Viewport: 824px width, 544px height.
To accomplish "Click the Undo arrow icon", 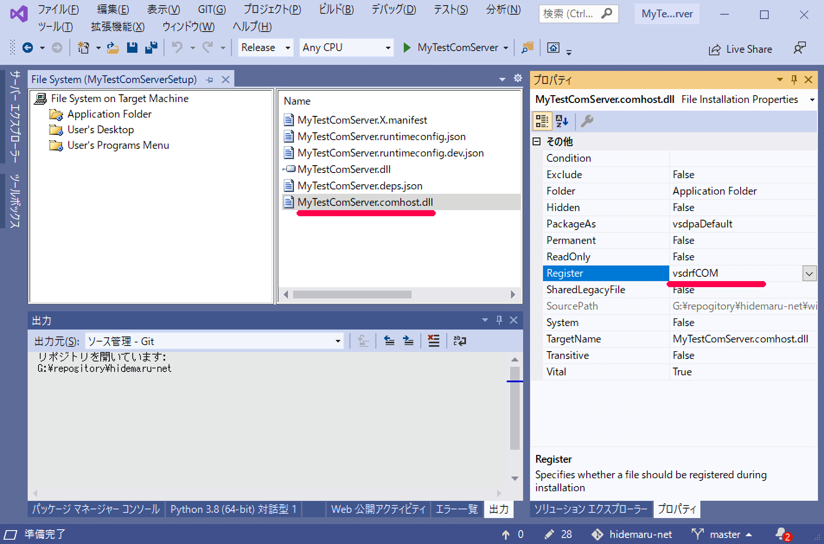I will point(177,48).
